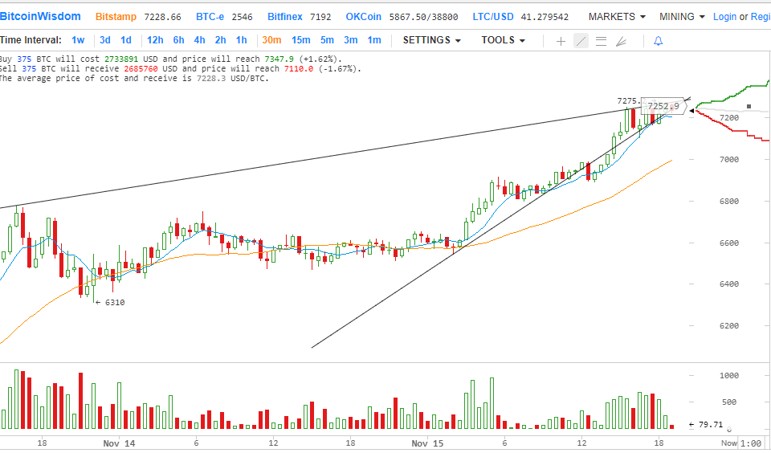Screen dimensions: 771x453
Task: Select the fan lines drawing tool
Action: pyautogui.click(x=621, y=40)
